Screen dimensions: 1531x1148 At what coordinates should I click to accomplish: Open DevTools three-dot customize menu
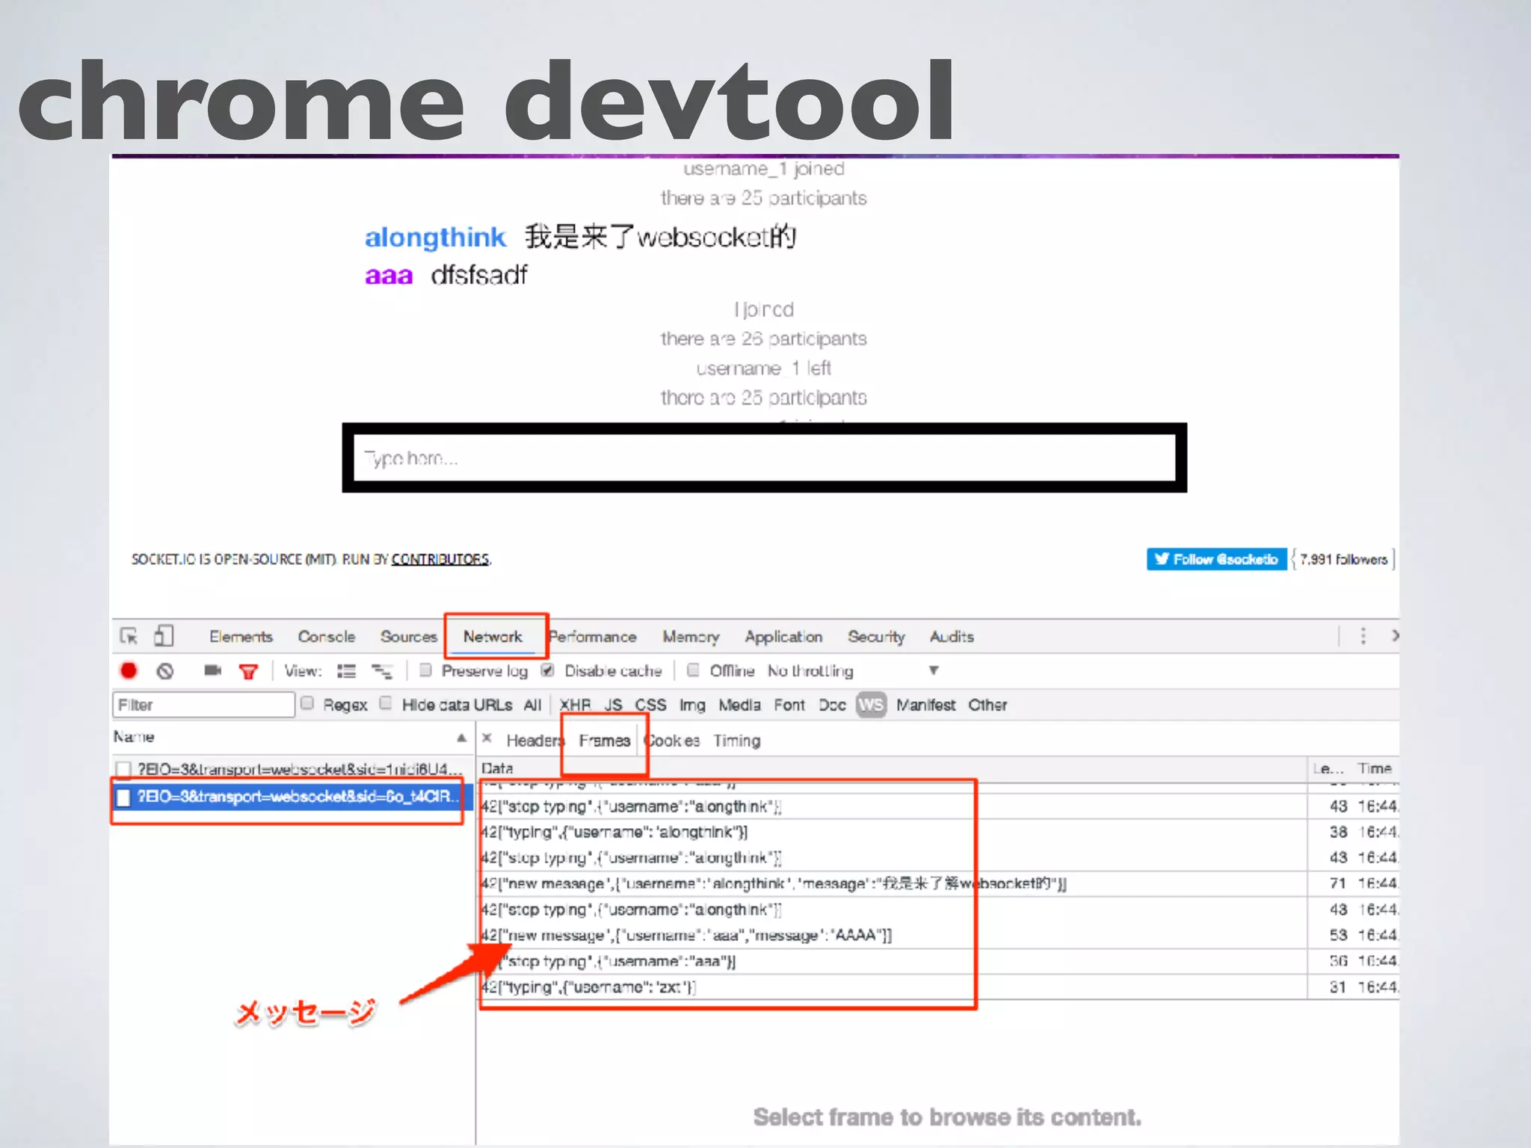(1363, 636)
